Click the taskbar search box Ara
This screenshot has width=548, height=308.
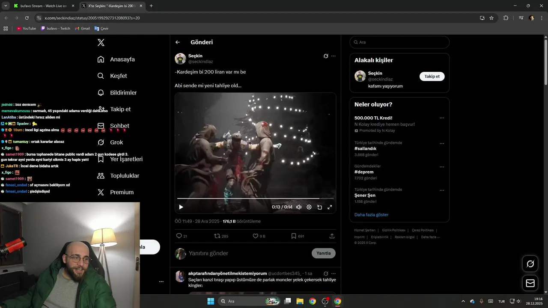coord(250,301)
